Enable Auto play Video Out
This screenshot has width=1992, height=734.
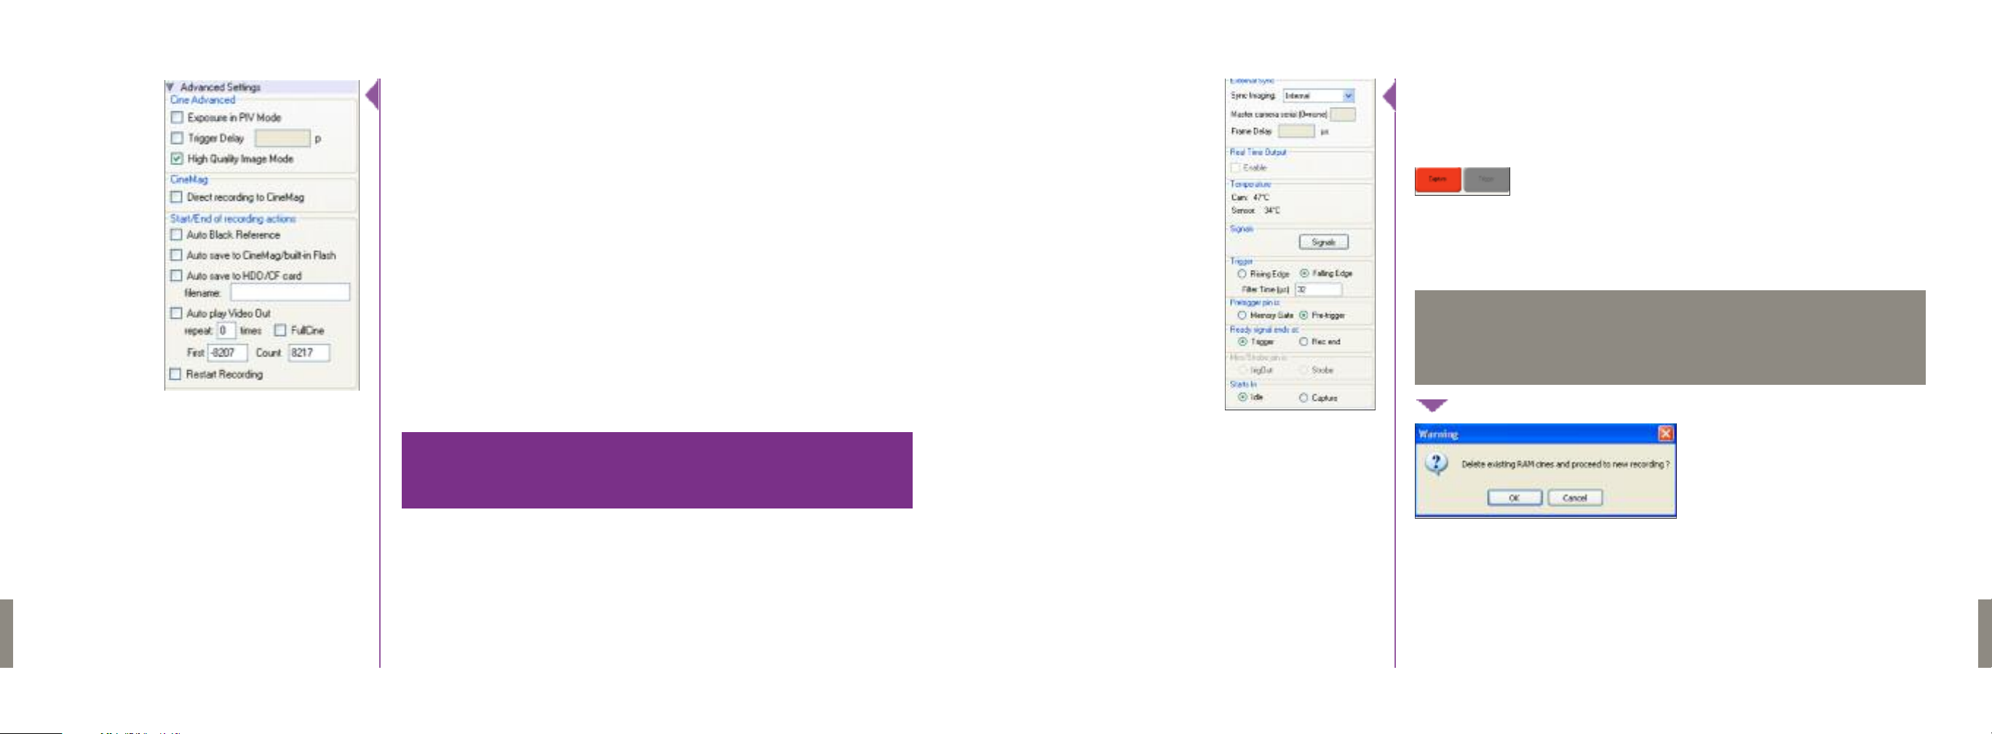pyautogui.click(x=176, y=314)
